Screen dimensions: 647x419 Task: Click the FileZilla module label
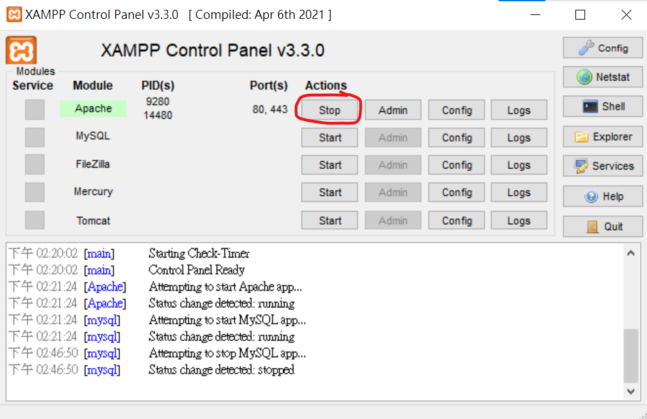click(93, 164)
